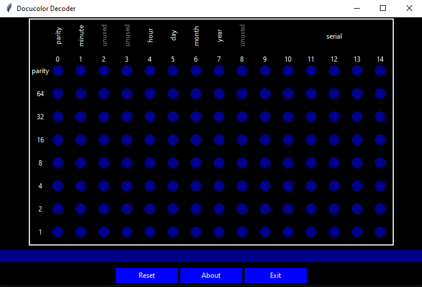The height and width of the screenshot is (287, 422).
Task: Click the rotated 'day' column label
Action: 174,35
